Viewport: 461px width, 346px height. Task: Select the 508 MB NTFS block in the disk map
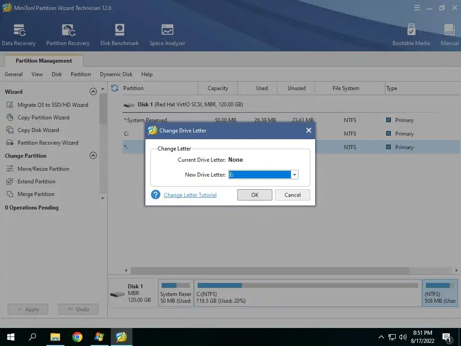pos(440,293)
